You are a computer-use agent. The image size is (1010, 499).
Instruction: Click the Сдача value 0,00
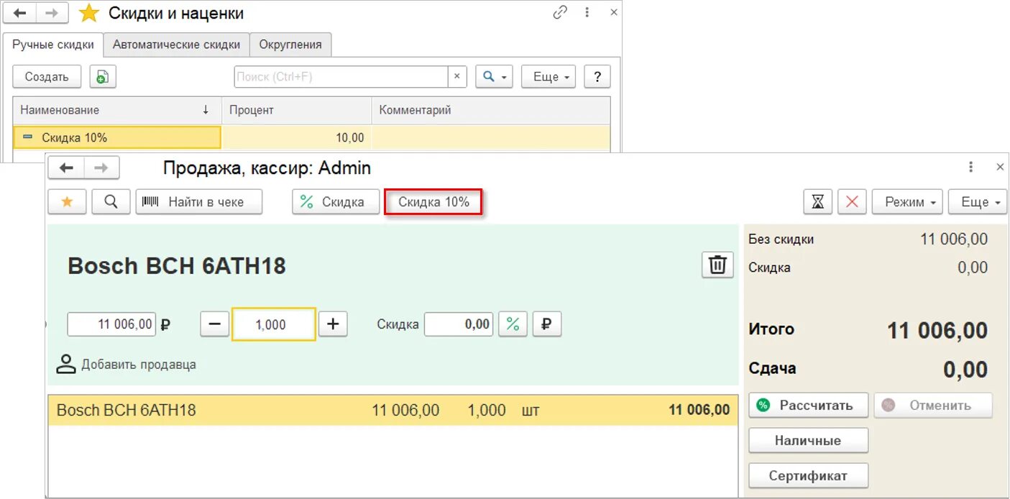click(x=965, y=370)
